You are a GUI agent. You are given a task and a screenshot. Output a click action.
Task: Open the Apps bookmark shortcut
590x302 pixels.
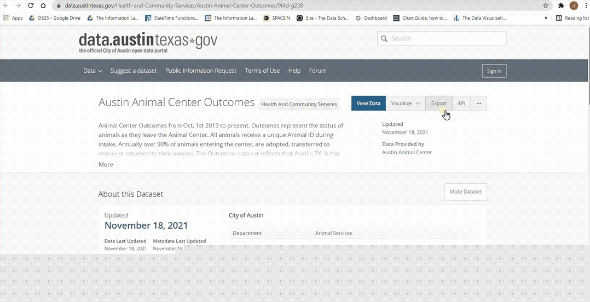pos(13,18)
